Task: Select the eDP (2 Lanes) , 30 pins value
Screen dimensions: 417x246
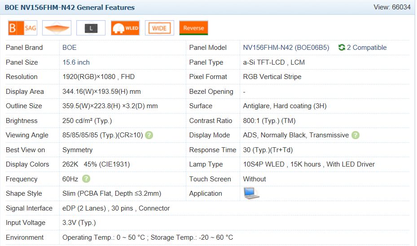Action: [x=97, y=208]
